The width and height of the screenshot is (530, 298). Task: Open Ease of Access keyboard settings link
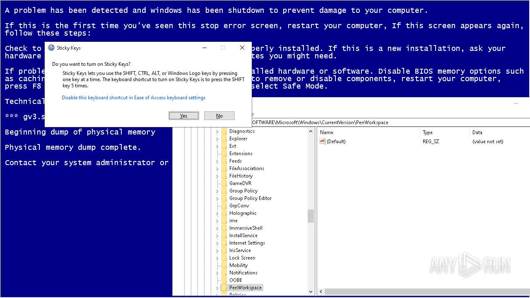coord(133,98)
